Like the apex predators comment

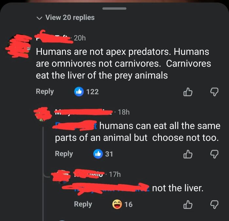tap(188, 92)
